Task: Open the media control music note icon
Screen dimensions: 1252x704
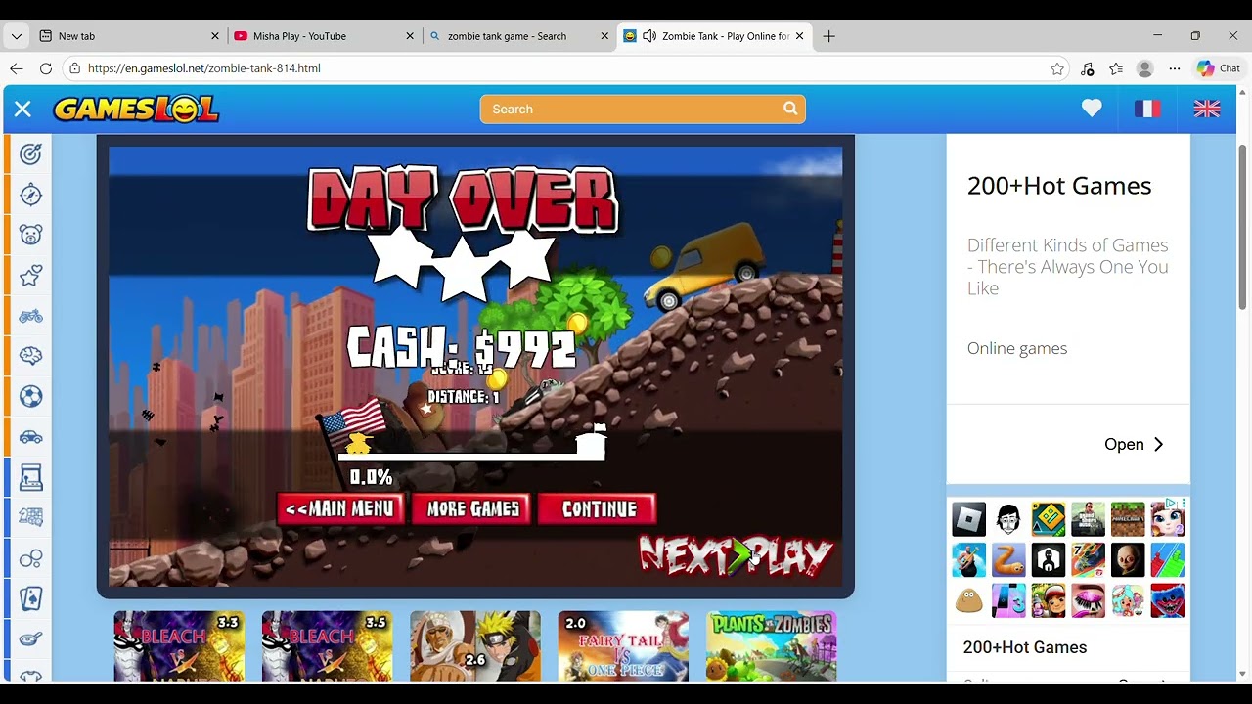Action: coord(1087,68)
